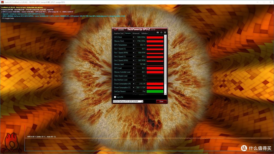274x154 pixels.
Task: Open the GPU-Z hamburger menu icon
Action: coord(165,32)
